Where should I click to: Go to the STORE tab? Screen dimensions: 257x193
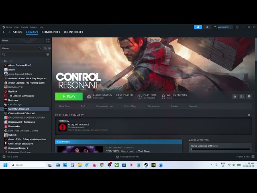click(x=18, y=32)
